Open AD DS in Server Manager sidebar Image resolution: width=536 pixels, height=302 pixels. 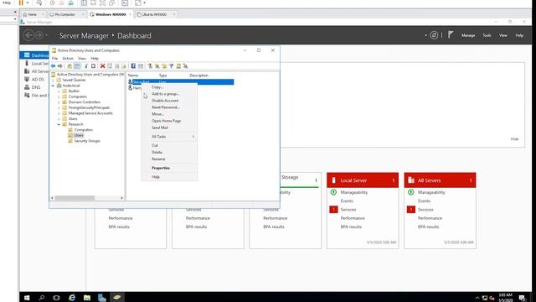pyautogui.click(x=38, y=80)
